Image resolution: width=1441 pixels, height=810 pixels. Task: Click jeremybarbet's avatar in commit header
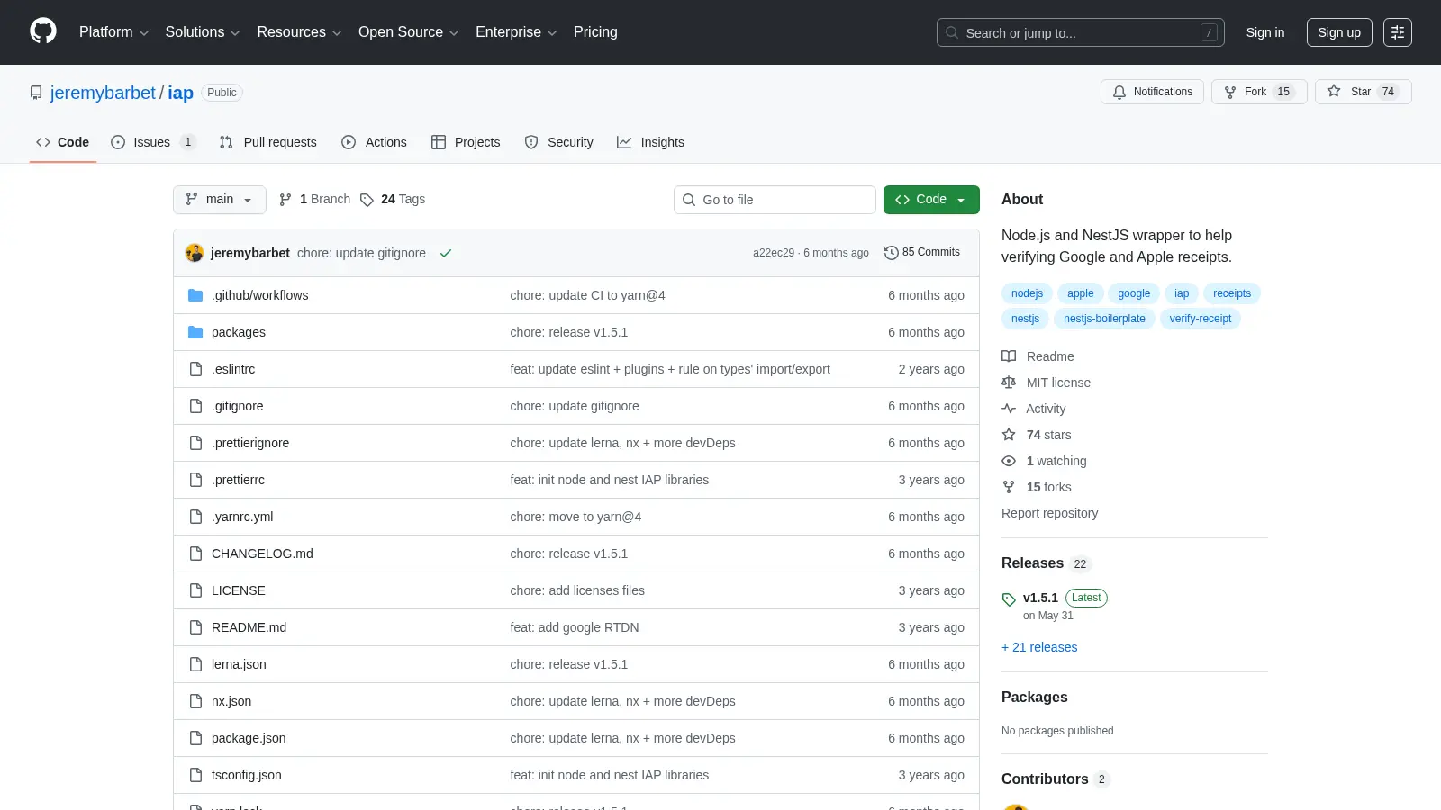195,253
